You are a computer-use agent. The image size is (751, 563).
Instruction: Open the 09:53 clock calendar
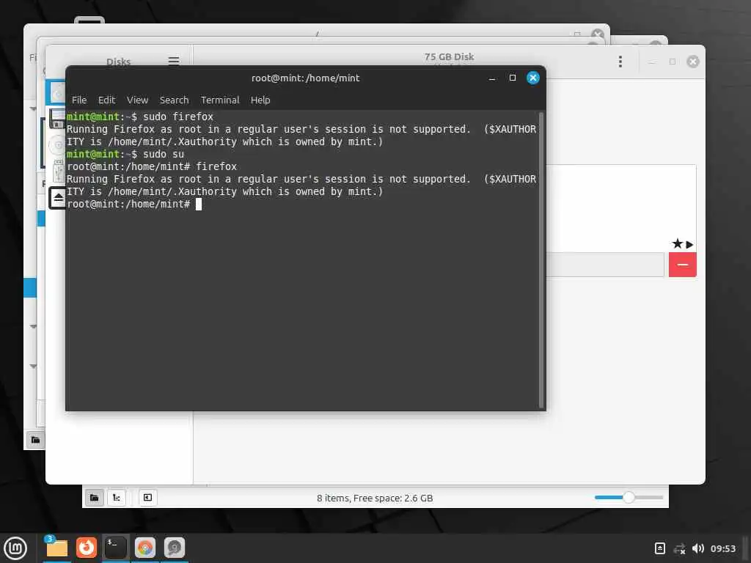tap(722, 548)
